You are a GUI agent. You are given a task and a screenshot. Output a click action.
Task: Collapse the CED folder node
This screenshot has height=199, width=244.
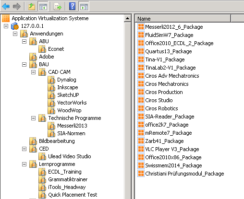click(x=24, y=149)
